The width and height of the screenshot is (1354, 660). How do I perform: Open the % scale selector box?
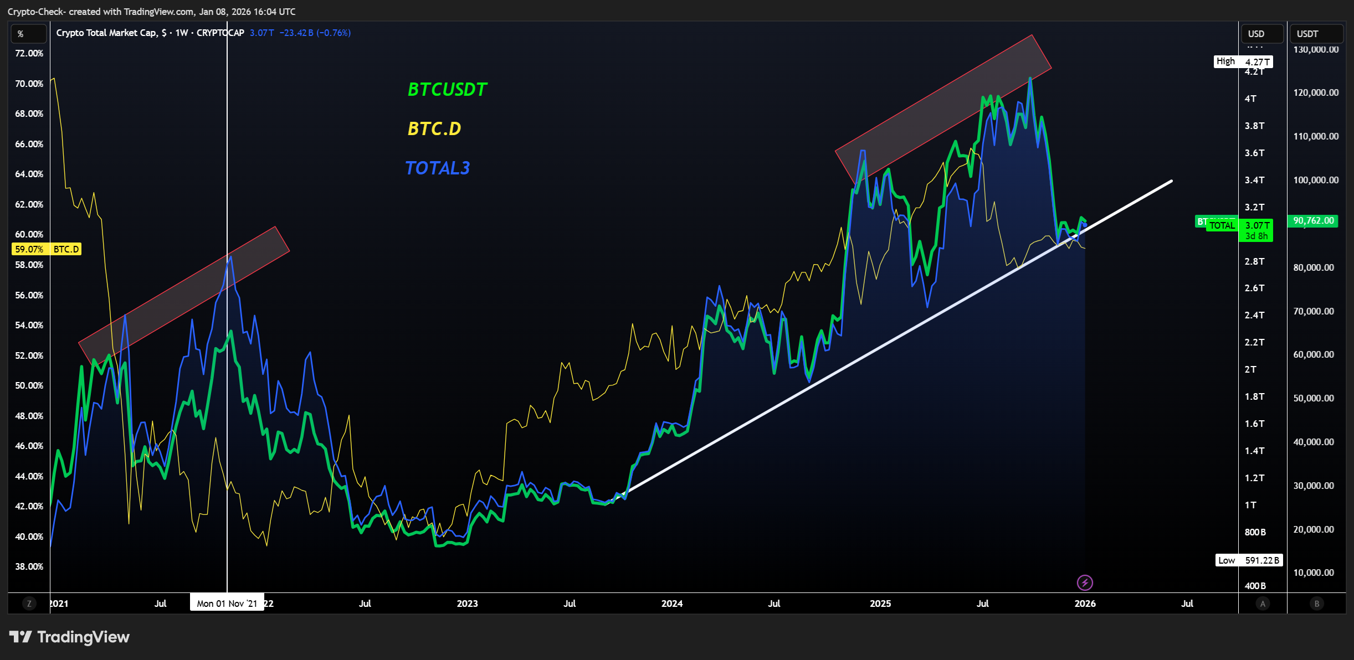point(29,34)
